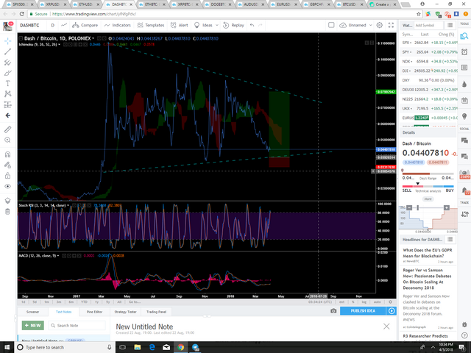Viewport: 471px width, 353px height.
Task: Open the ideas lightbulb sidebar icon
Action: point(464,116)
